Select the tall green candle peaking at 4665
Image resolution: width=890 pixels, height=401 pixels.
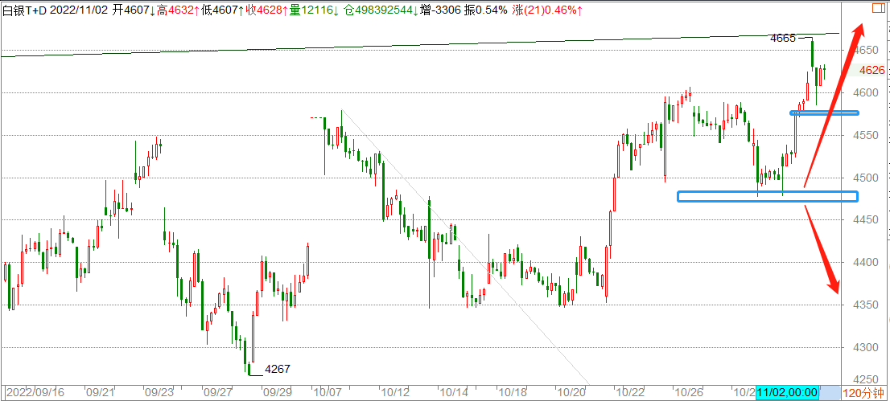[x=813, y=54]
